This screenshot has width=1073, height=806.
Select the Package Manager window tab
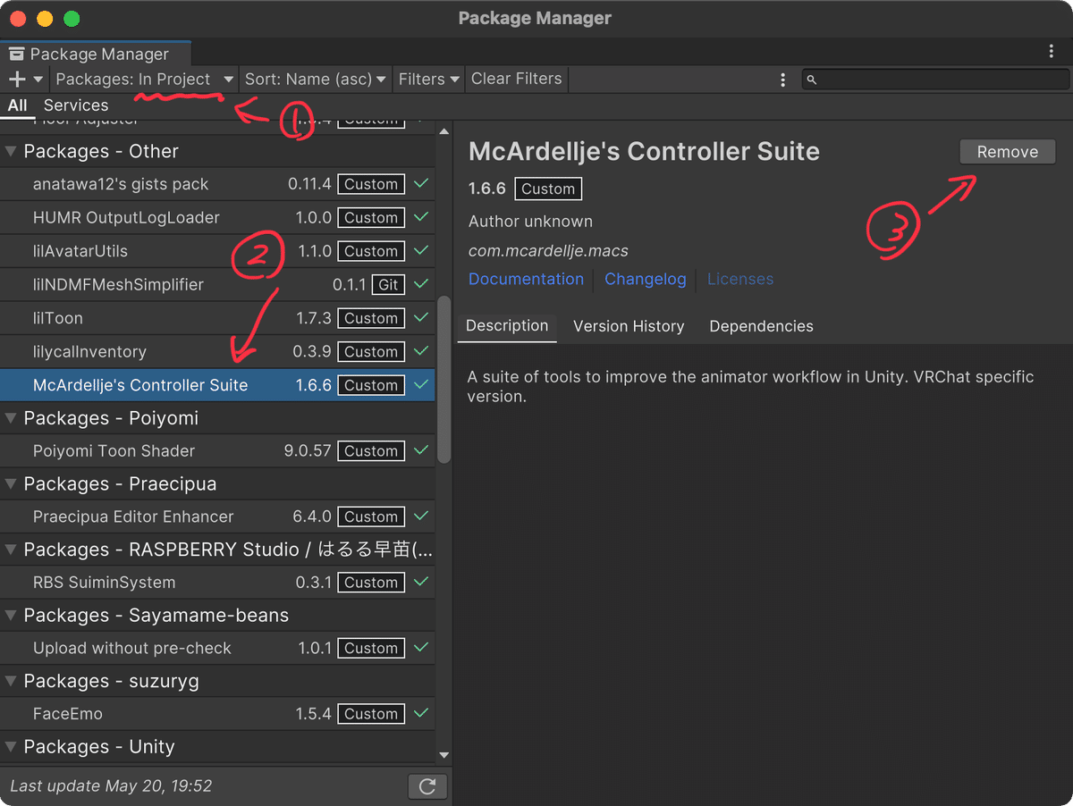click(x=96, y=54)
